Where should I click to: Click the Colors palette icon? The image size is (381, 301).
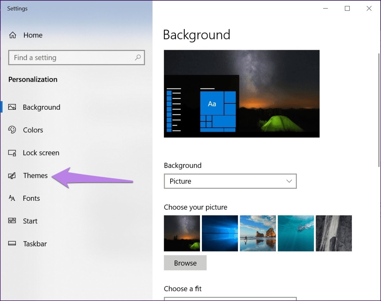pos(12,130)
